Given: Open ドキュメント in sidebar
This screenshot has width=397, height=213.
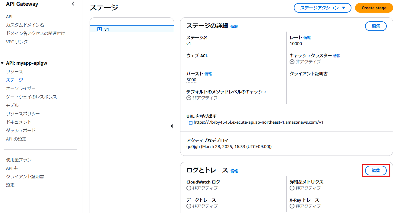Looking at the screenshot, I should pyautogui.click(x=19, y=122).
